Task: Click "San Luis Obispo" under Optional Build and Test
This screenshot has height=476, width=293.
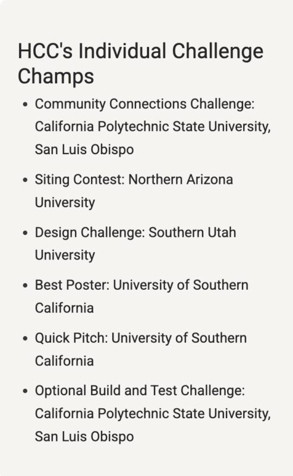Action: tap(84, 437)
